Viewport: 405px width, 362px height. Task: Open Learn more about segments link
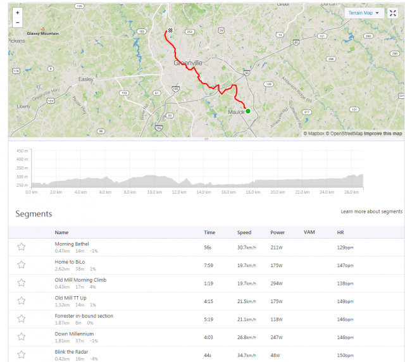[x=371, y=211]
